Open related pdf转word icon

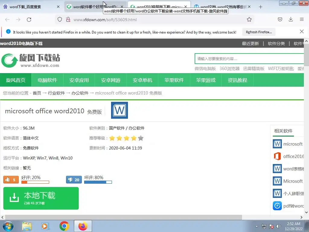pos(277,206)
